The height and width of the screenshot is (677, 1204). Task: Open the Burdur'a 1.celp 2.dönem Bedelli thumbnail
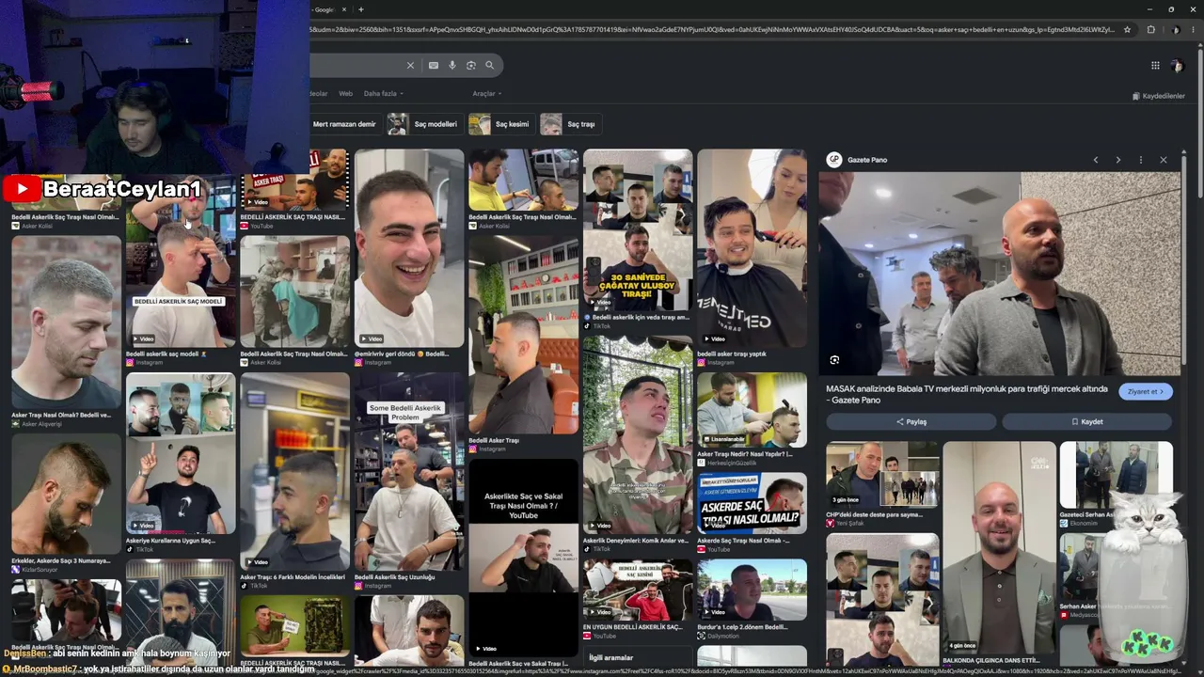coord(752,590)
